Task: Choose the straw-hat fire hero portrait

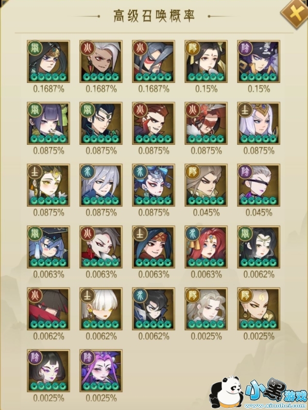Action: click(48, 309)
